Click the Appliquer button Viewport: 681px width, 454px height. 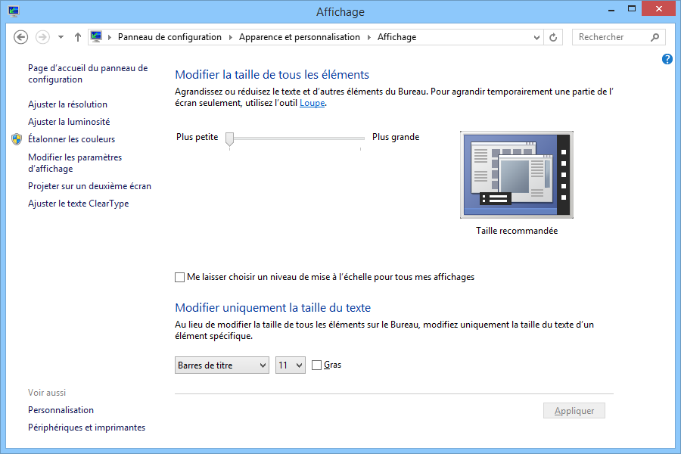(x=574, y=411)
